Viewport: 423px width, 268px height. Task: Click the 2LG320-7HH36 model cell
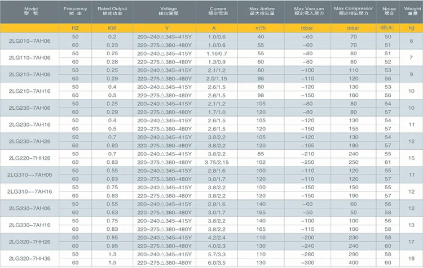28,258
